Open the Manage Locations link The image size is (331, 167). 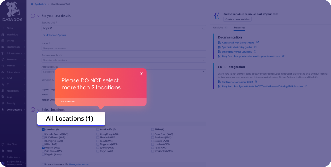(x=79, y=164)
